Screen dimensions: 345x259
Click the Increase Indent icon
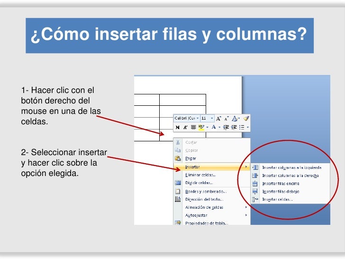pos(234,127)
